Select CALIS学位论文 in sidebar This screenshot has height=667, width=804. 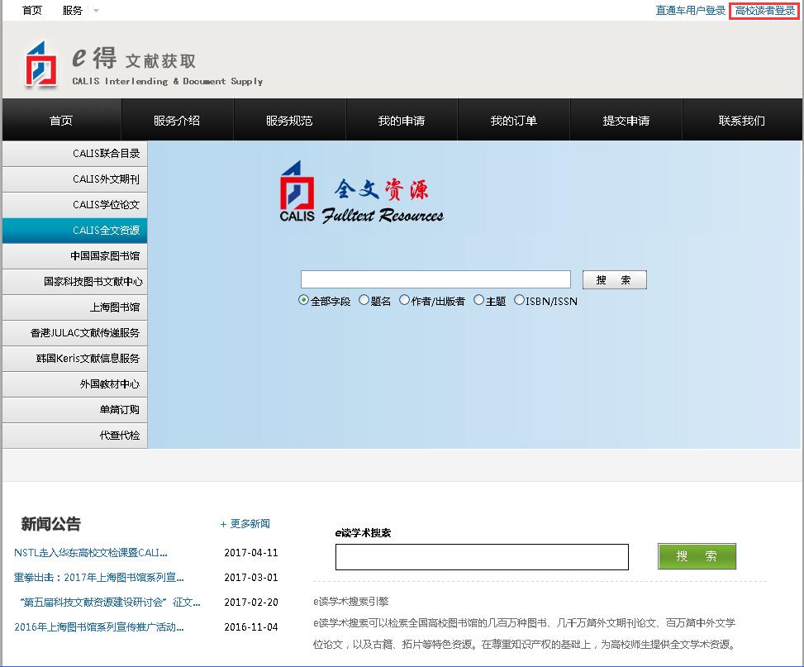75,205
